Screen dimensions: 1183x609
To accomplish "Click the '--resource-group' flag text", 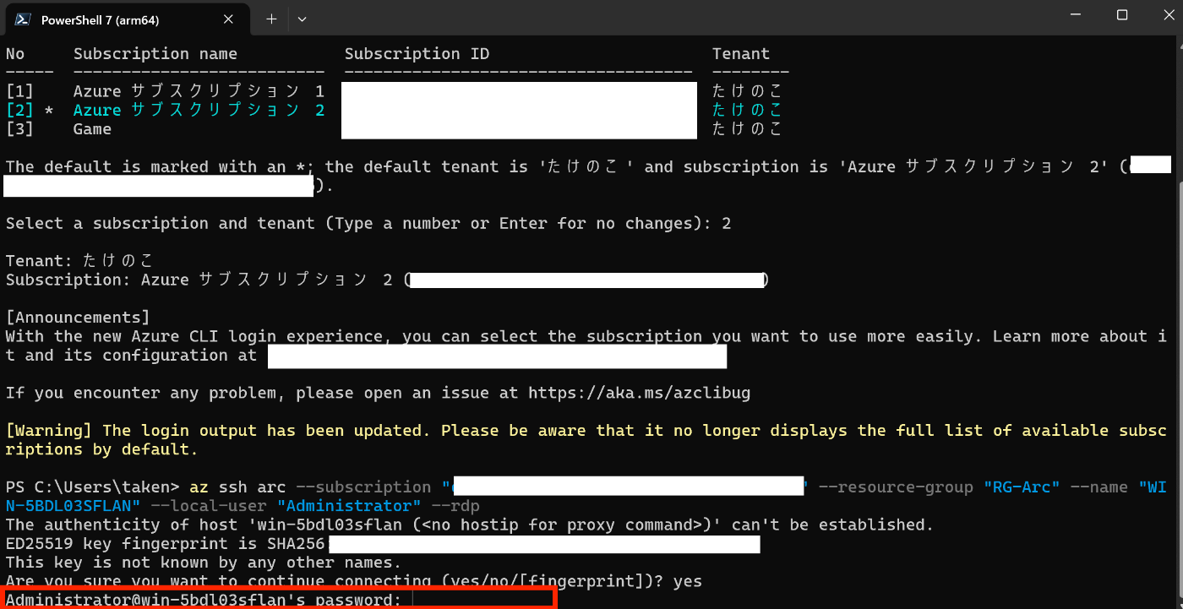I will tap(896, 487).
